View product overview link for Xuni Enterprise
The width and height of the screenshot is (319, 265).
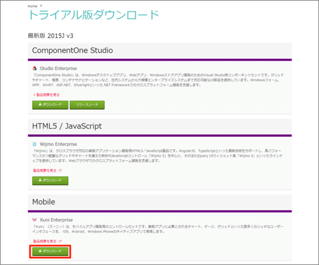pos(45,241)
